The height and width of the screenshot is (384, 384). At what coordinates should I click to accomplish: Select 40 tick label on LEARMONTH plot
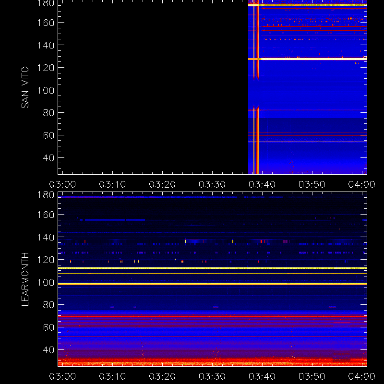pos(48,350)
